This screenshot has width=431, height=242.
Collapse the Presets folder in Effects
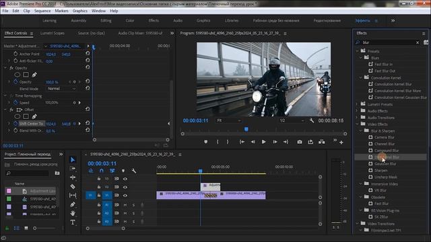coord(358,51)
